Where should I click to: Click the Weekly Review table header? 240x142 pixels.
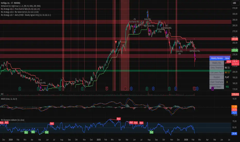click(217, 58)
